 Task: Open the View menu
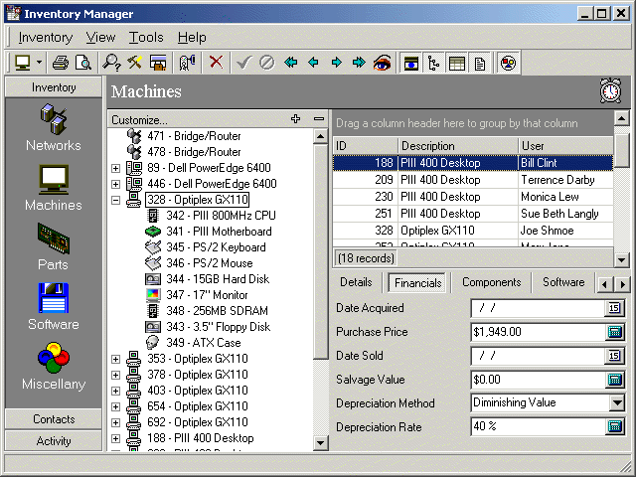[100, 38]
